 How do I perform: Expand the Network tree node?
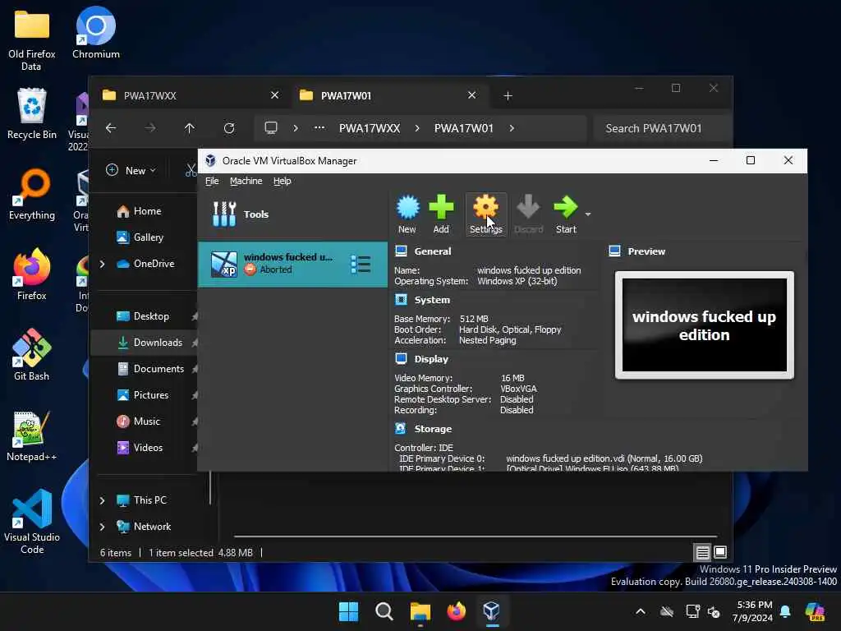102,527
